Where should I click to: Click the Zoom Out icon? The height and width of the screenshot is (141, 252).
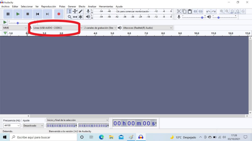[227, 11]
